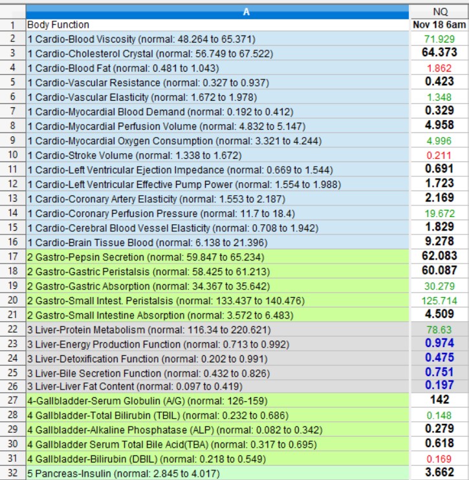Select row 2 header number
The width and height of the screenshot is (469, 480).
(x=12, y=39)
